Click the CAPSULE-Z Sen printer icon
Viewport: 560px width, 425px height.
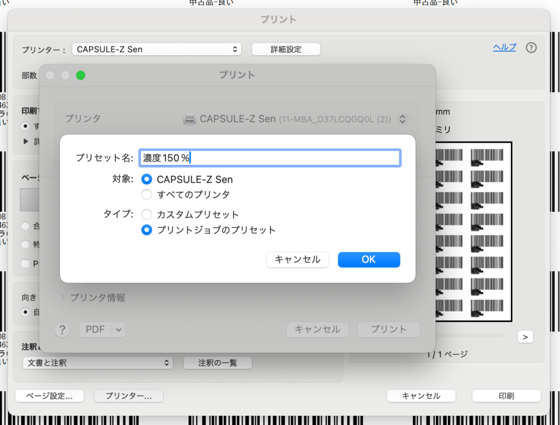[x=190, y=119]
